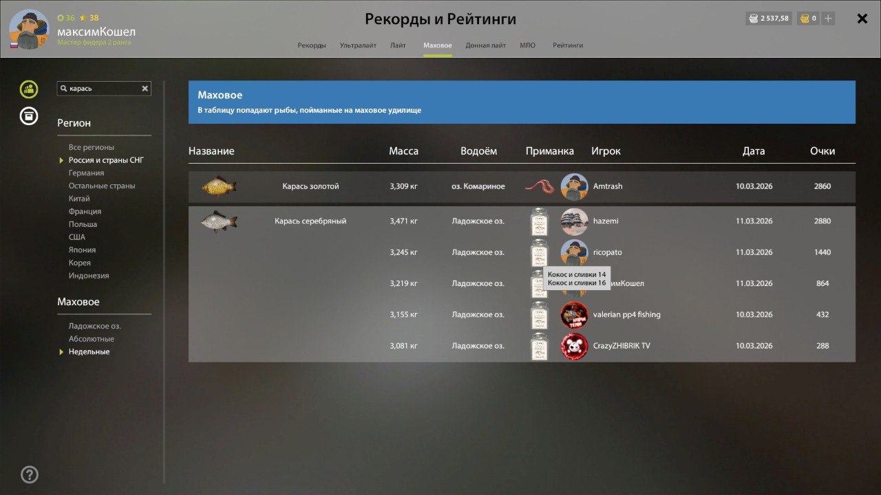This screenshot has height=495, width=881.
Task: Click the plus icon to add gold
Action: tap(828, 19)
